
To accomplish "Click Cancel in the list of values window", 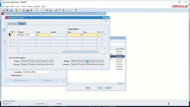I will coord(108,88).
